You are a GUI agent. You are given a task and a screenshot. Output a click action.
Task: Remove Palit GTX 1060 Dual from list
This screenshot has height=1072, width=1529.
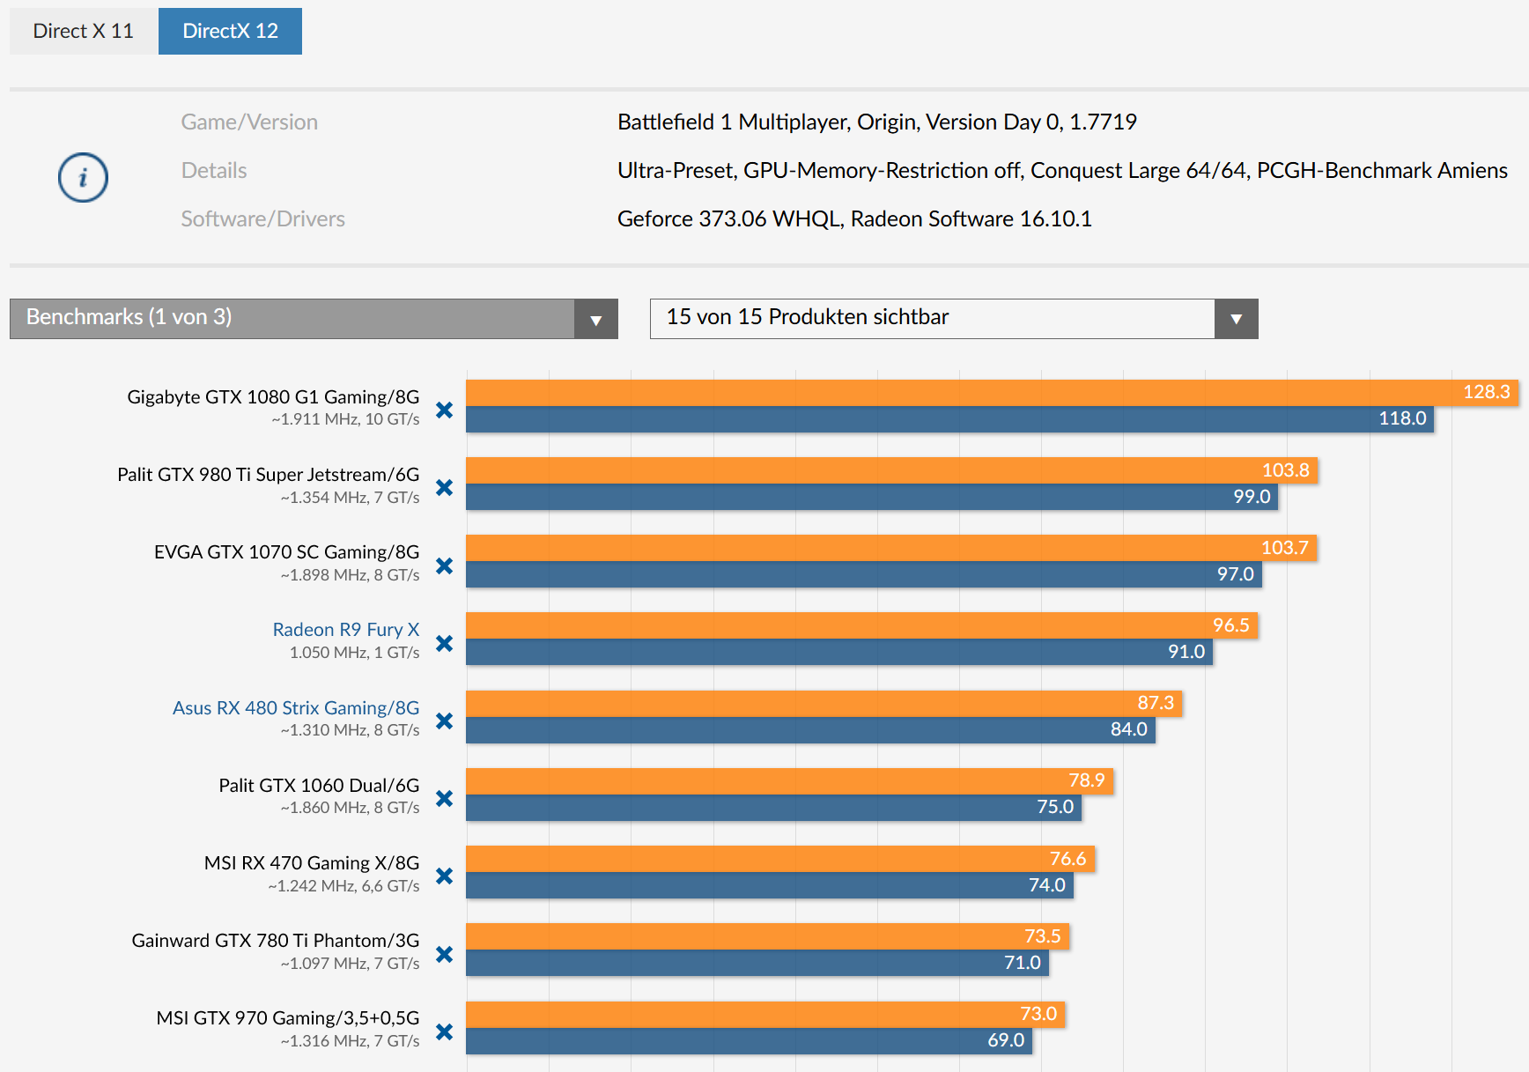tap(445, 798)
